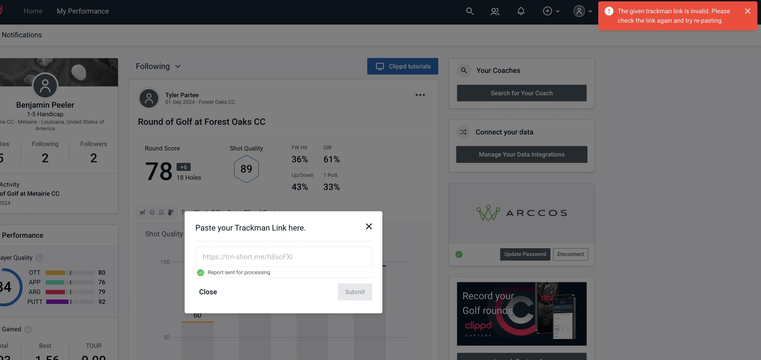The width and height of the screenshot is (761, 360).
Task: Click the search icon in top navigation
Action: (469, 11)
